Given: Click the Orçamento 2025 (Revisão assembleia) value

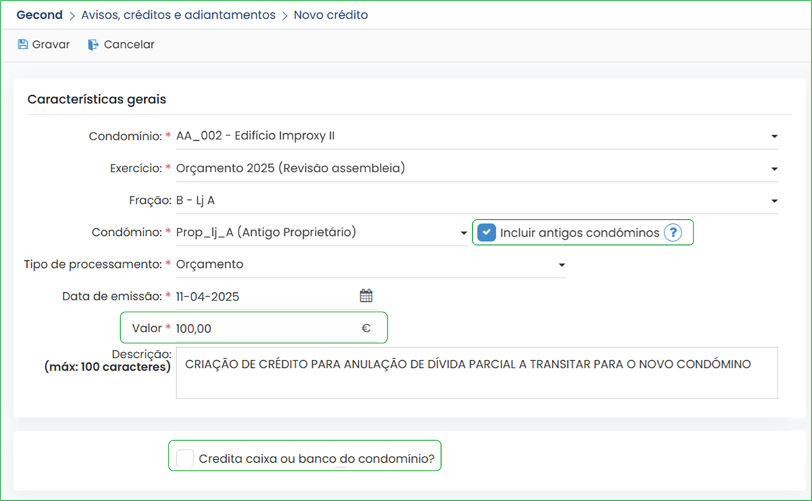Looking at the screenshot, I should click(291, 168).
